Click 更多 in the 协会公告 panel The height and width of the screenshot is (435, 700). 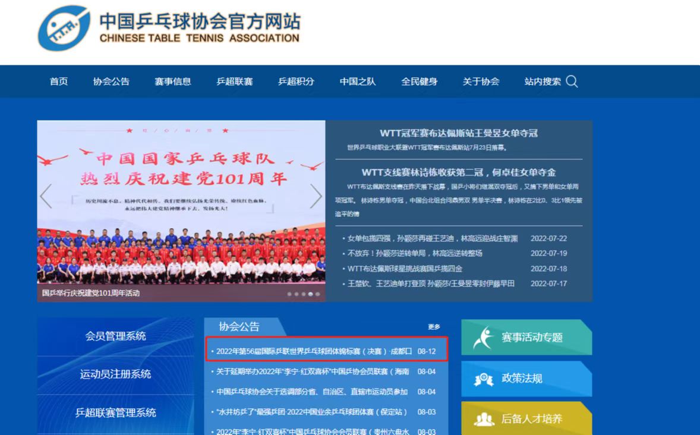click(434, 327)
